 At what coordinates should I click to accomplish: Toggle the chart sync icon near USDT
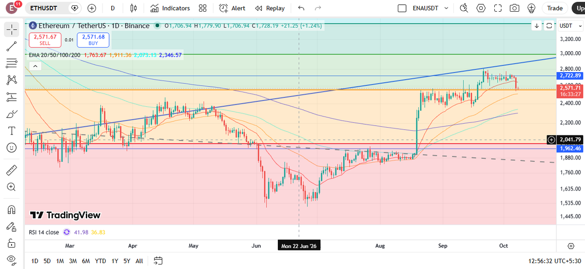pos(549,26)
